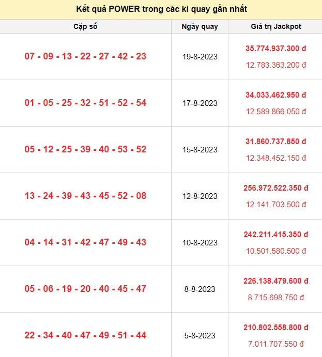Click the draw date 17-8-2023
This screenshot has width=322, height=357.
point(200,103)
